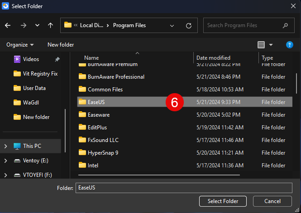
Task: Go up one folder level
Action: tap(51, 25)
